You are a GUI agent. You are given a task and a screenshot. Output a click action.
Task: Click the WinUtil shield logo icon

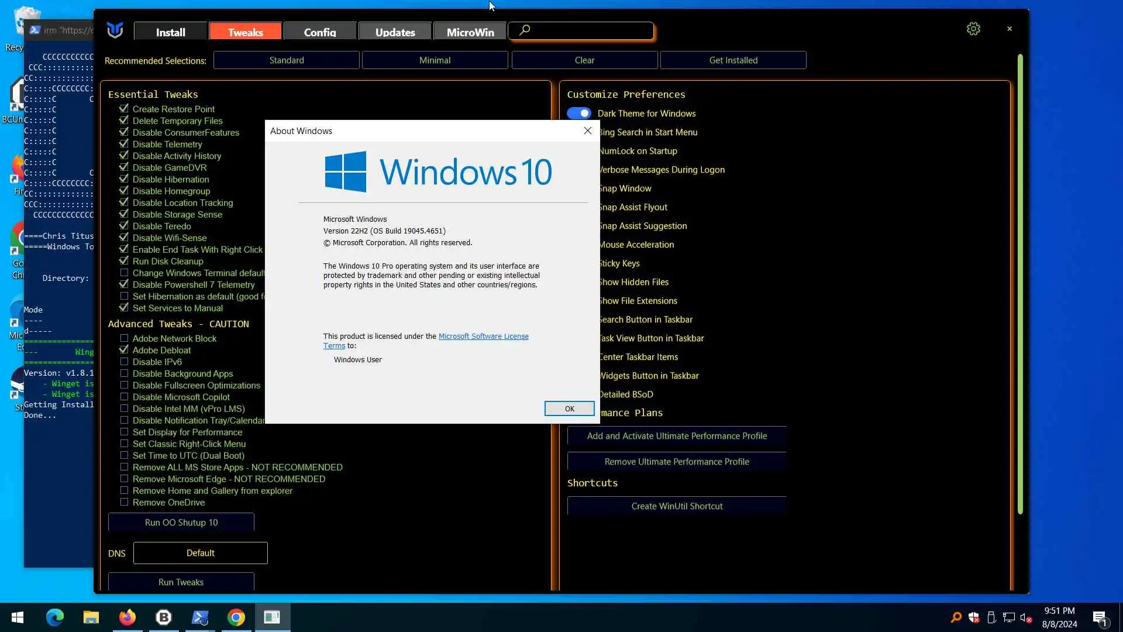pos(115,30)
